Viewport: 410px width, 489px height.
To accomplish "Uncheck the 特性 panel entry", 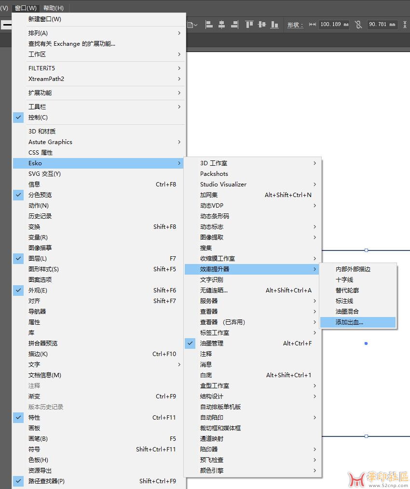I will tap(99, 418).
